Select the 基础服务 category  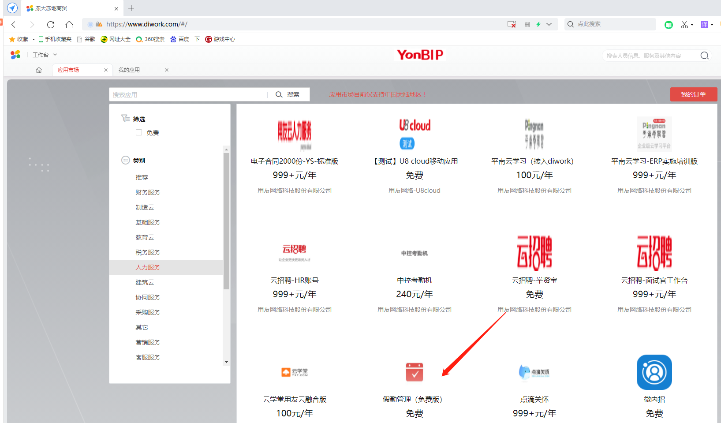pos(148,222)
